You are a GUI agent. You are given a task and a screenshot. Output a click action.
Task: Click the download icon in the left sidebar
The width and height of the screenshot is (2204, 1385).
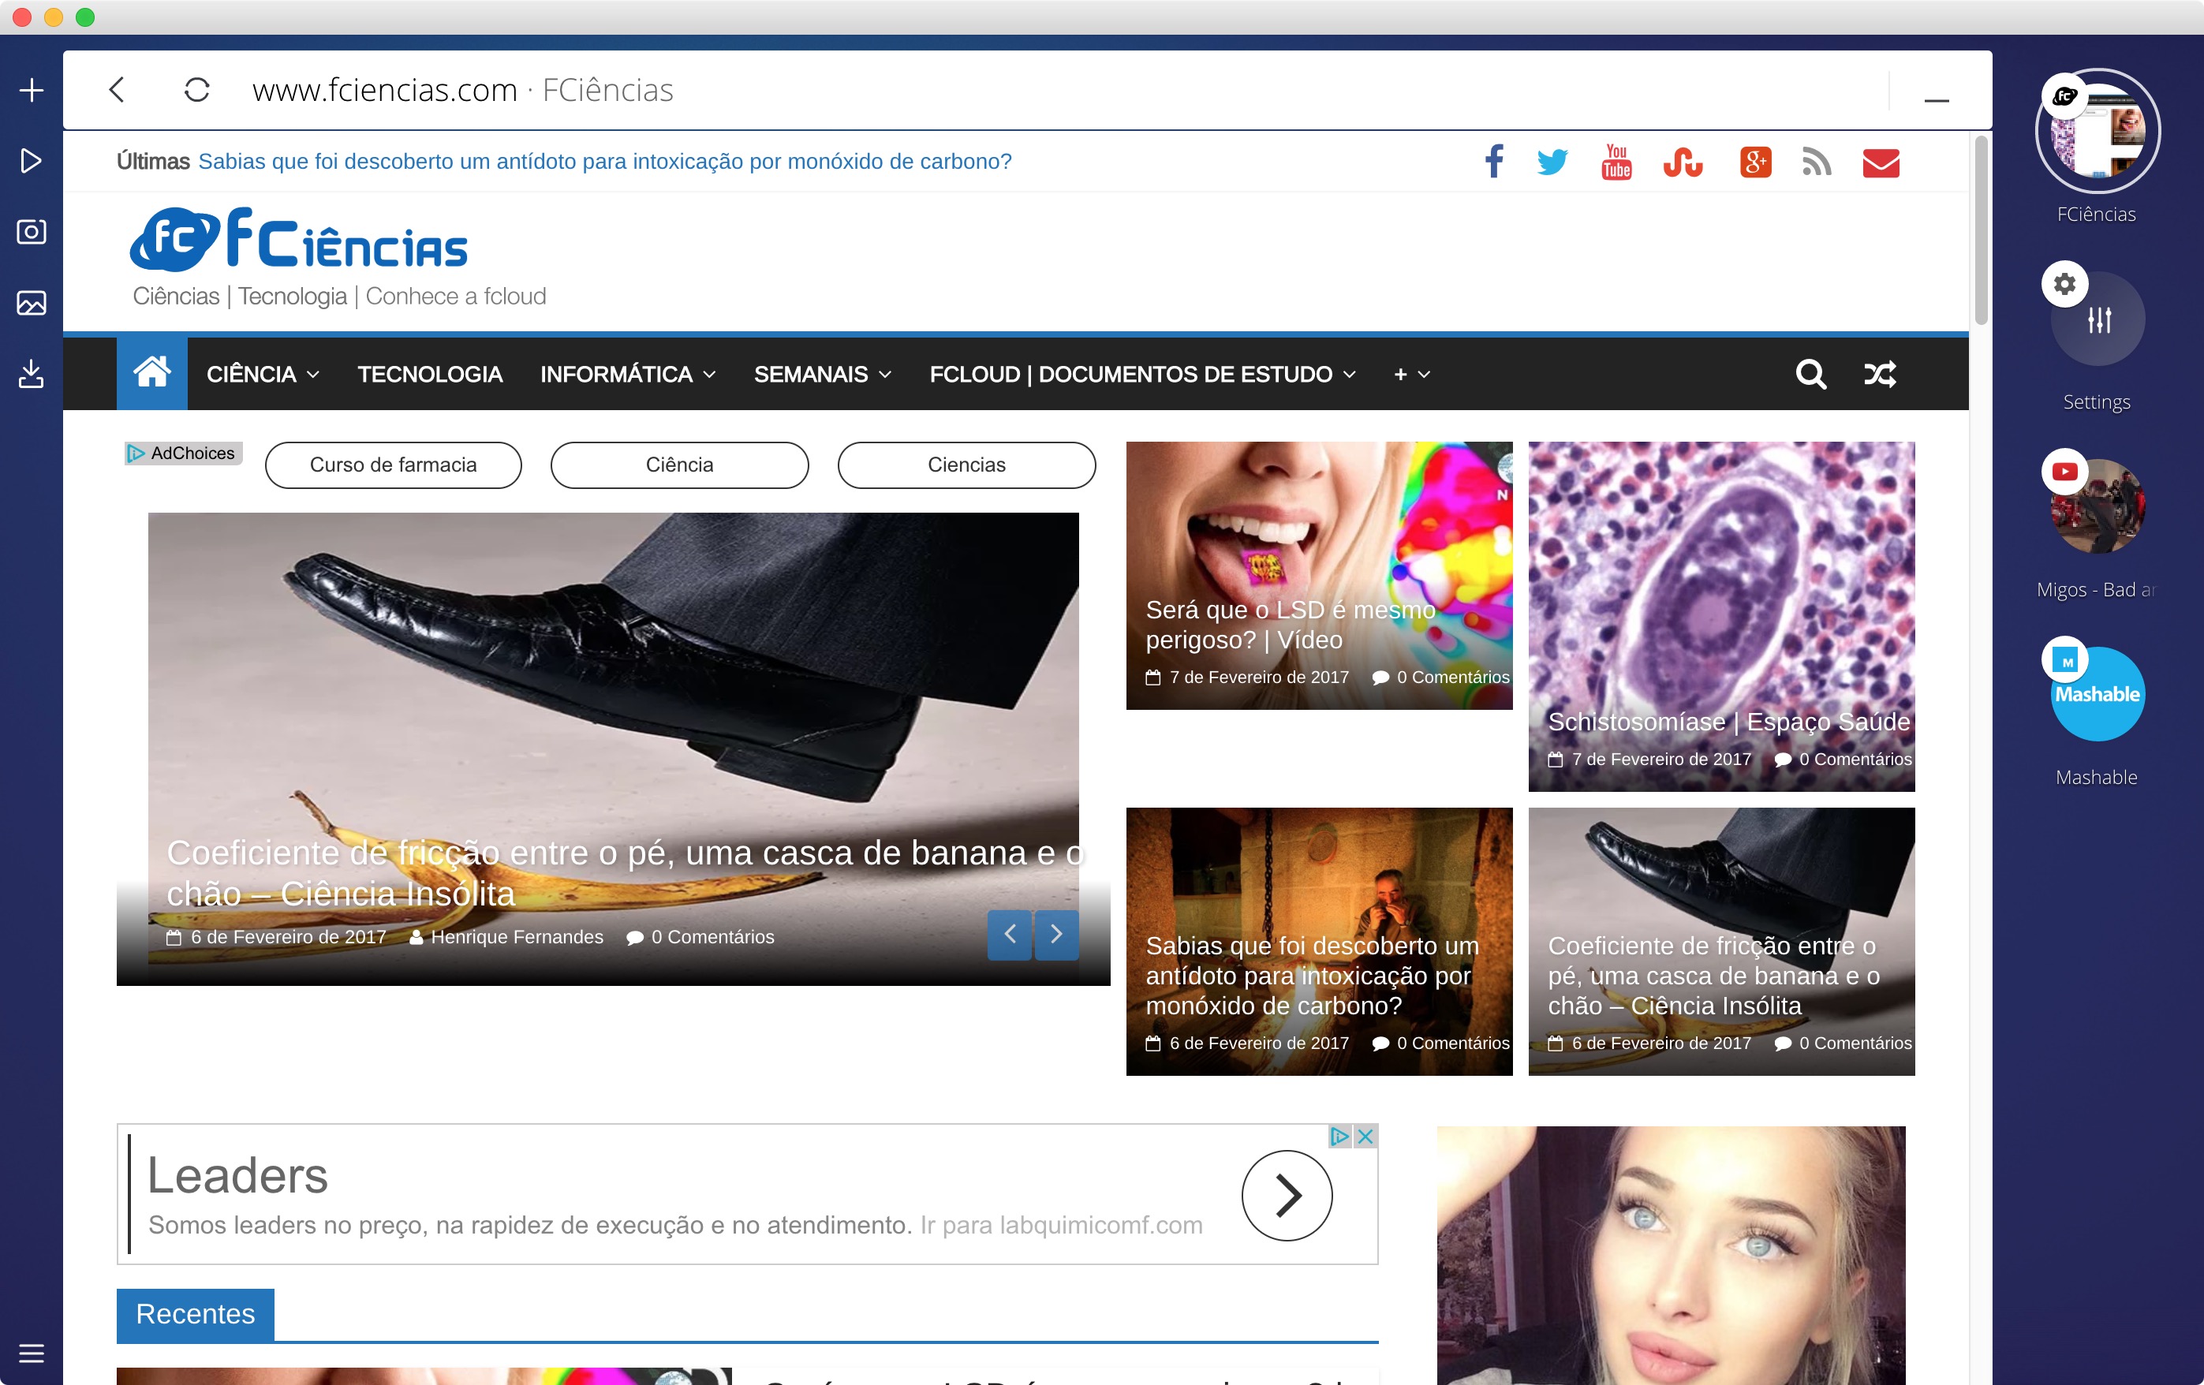click(x=31, y=374)
